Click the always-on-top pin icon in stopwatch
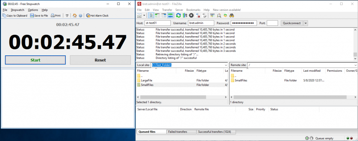The image size is (358, 141). point(67,15)
